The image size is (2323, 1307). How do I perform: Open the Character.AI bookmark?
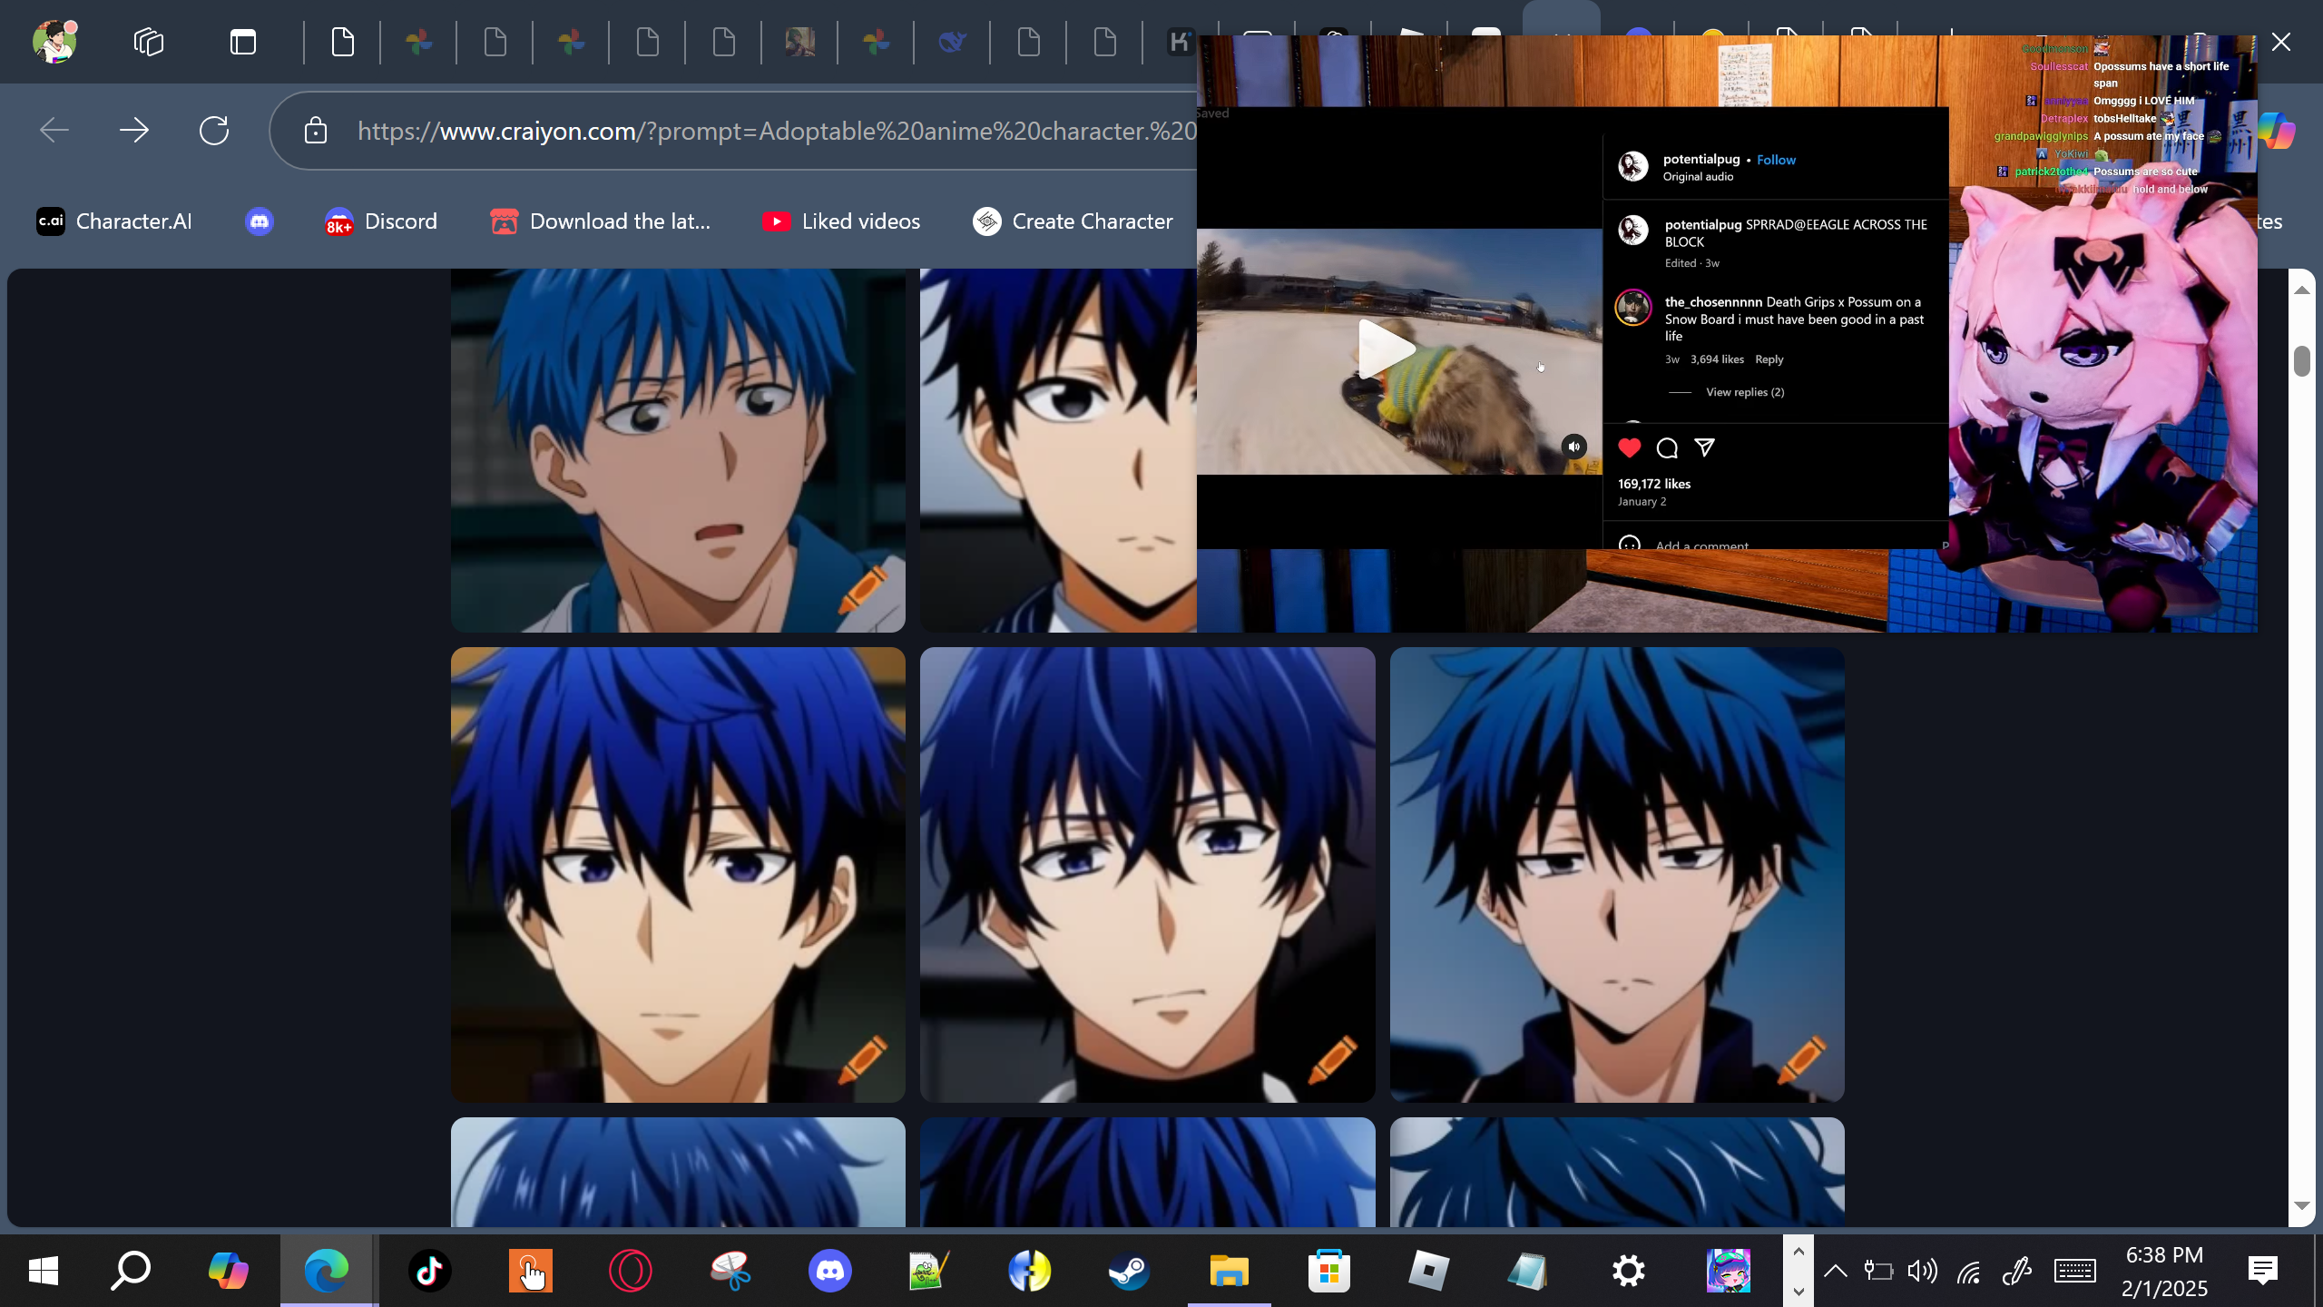(114, 221)
